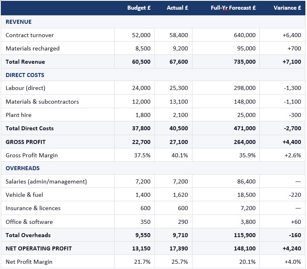Screen dimensions: 307x269
Task: Select Labour (direct) variance cell -1,300
Action: click(x=292, y=88)
